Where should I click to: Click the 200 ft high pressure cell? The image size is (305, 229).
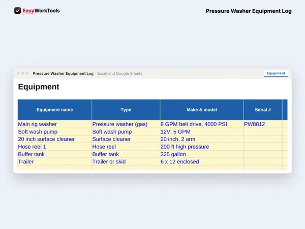pyautogui.click(x=201, y=147)
